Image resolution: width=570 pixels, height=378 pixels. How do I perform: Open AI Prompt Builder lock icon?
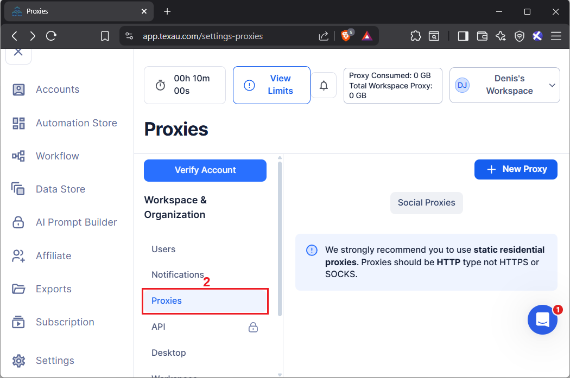coord(18,222)
